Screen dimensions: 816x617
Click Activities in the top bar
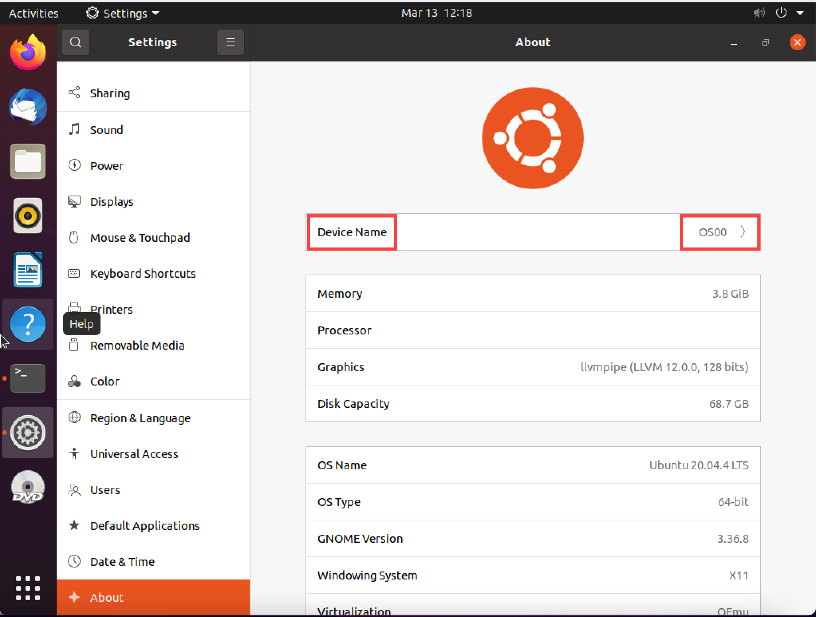coord(34,13)
